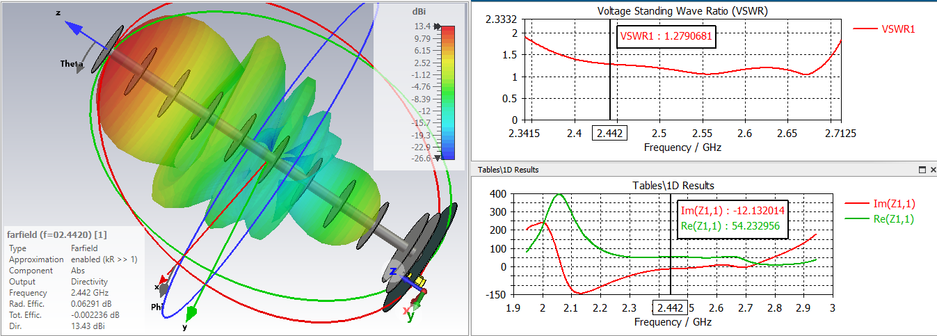Click the Voltage Standing Wave Ratio (VSWR) plot title
Screen dimensions: 937x336
click(682, 11)
